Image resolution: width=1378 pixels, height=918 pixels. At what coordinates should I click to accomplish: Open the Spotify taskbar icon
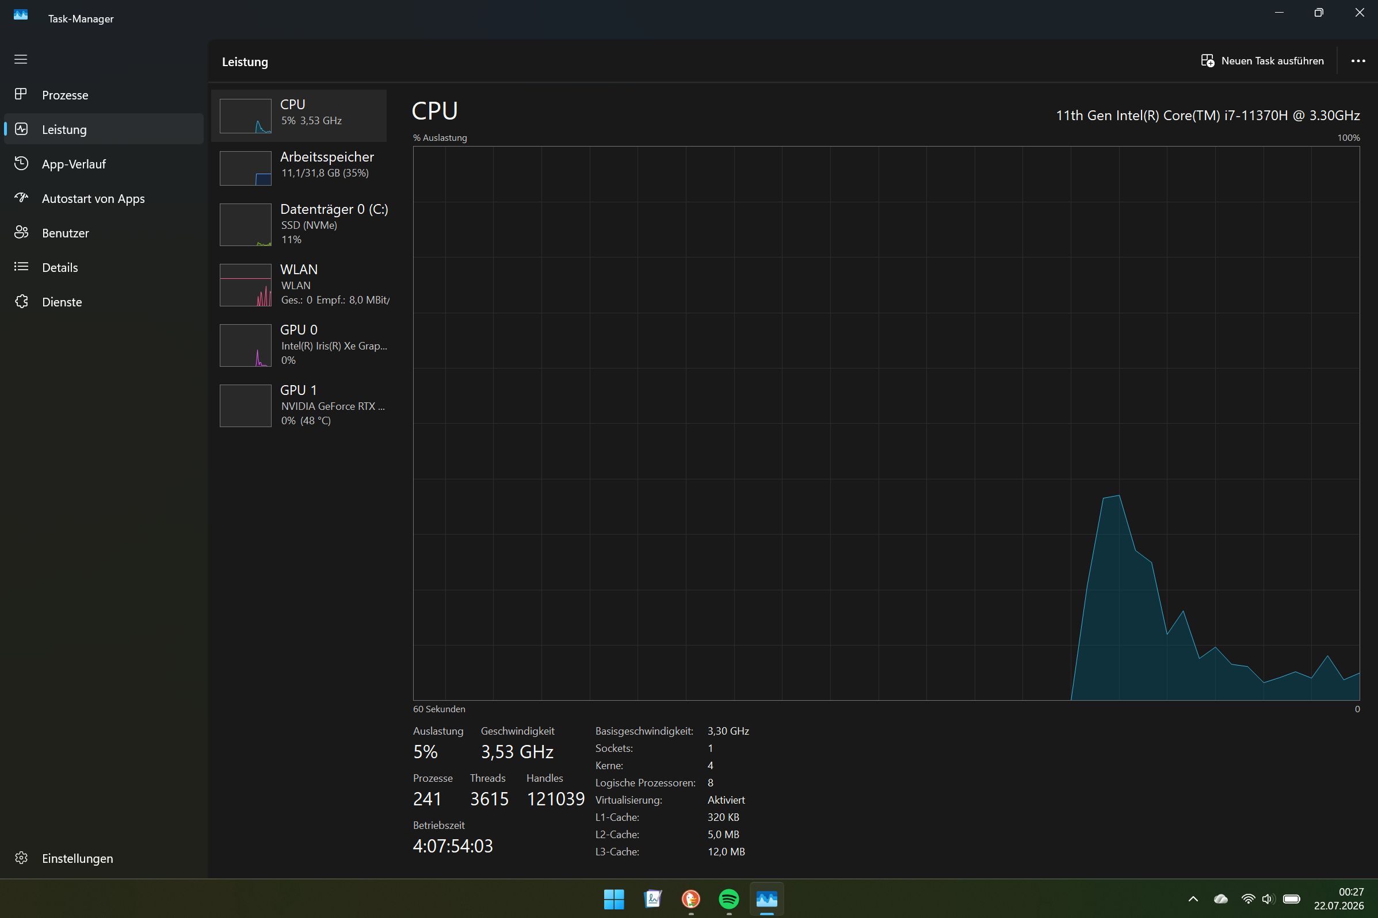pos(728,898)
